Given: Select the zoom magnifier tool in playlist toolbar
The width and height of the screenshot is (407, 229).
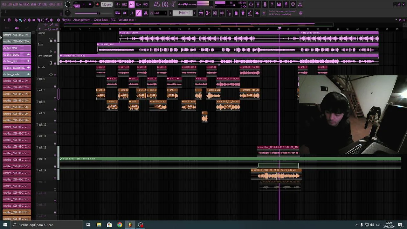Looking at the screenshot, I should coord(47,20).
